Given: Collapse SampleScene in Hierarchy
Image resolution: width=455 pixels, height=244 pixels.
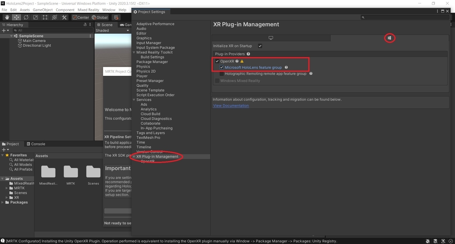Looking at the screenshot, I should click(12, 36).
